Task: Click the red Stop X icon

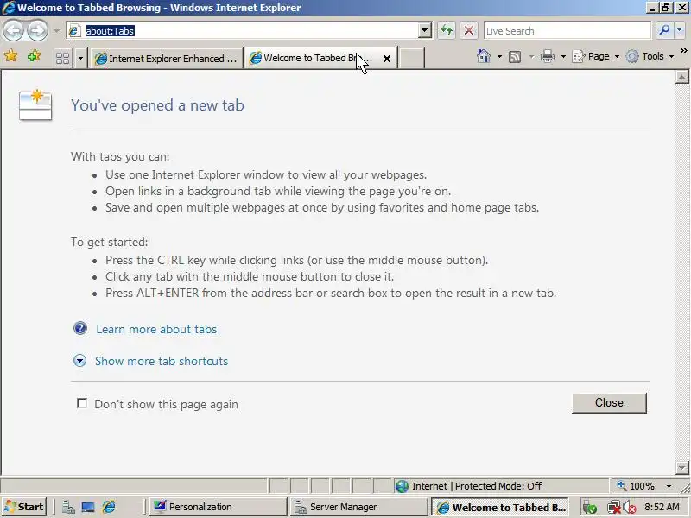Action: 469,31
